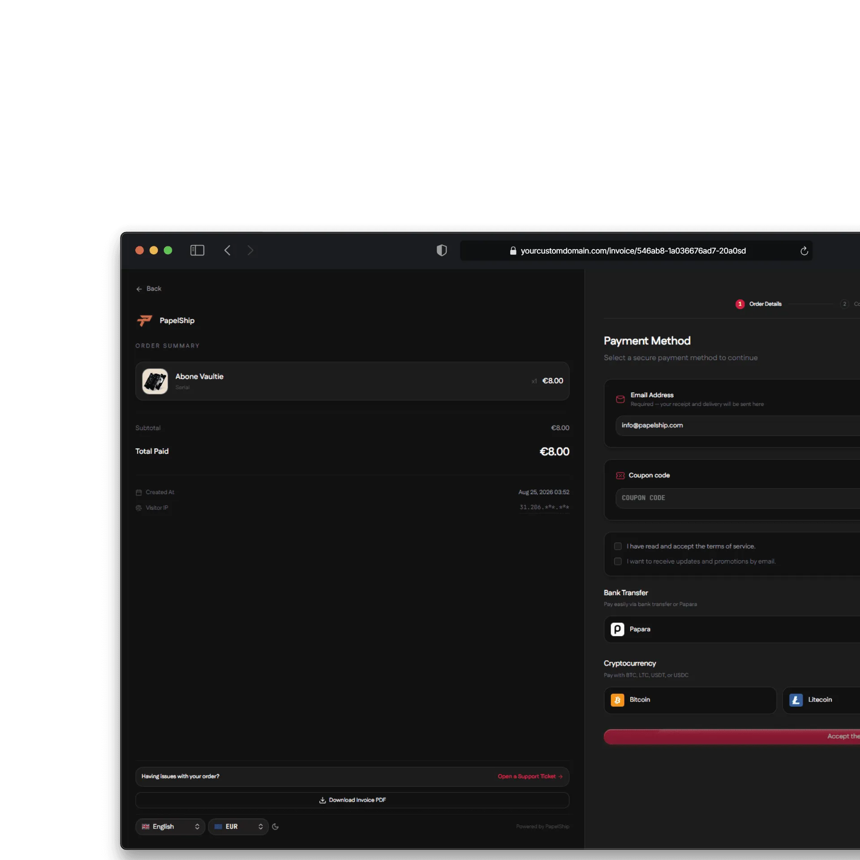Open the English language dropdown
This screenshot has height=860, width=860.
170,826
